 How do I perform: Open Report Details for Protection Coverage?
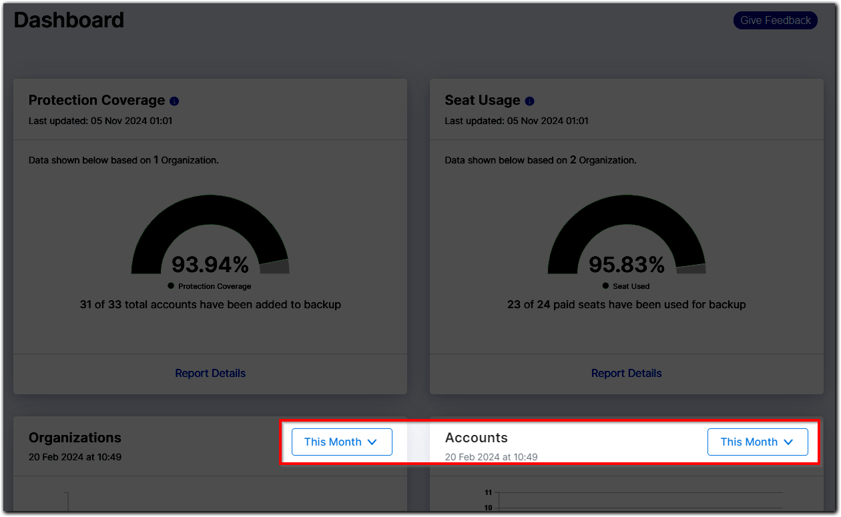(x=210, y=373)
